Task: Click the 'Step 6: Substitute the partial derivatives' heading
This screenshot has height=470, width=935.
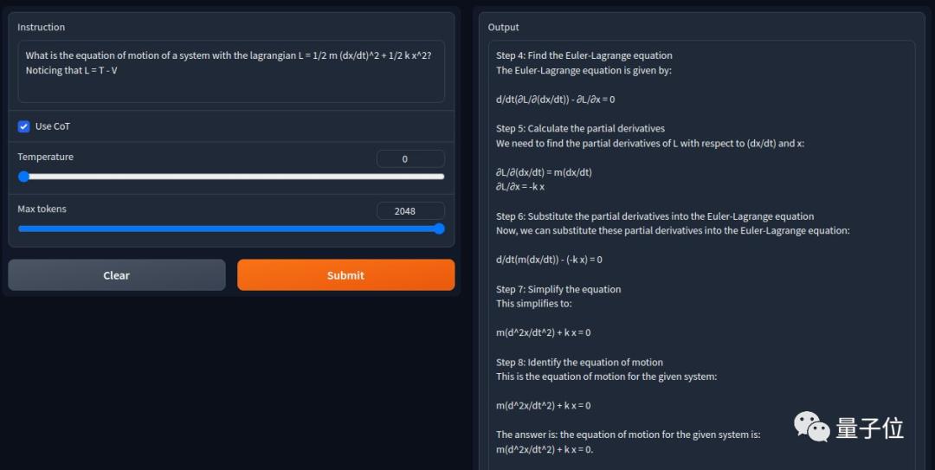Action: (x=654, y=216)
